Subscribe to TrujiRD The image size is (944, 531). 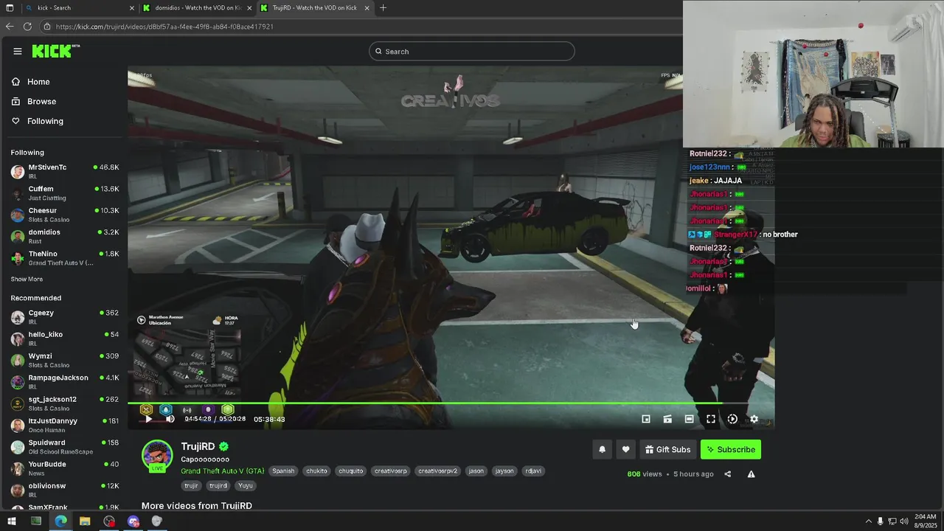731,449
